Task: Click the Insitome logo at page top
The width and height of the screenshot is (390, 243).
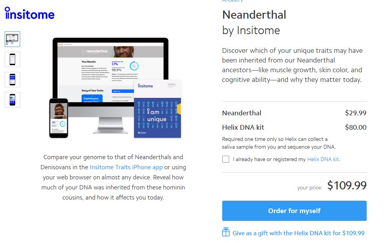Action: pos(30,14)
